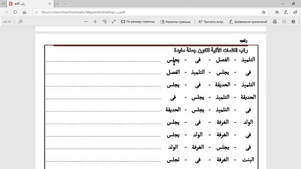301x169 pixels.
Task: Expand tab preview chevron dropdown
Action: pyautogui.click(x=65, y=4)
